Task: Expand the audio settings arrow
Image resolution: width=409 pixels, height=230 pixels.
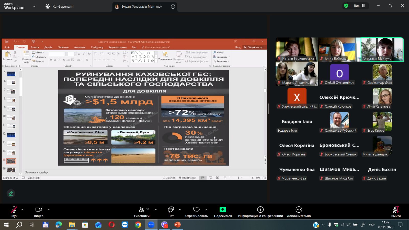Action: 22,210
